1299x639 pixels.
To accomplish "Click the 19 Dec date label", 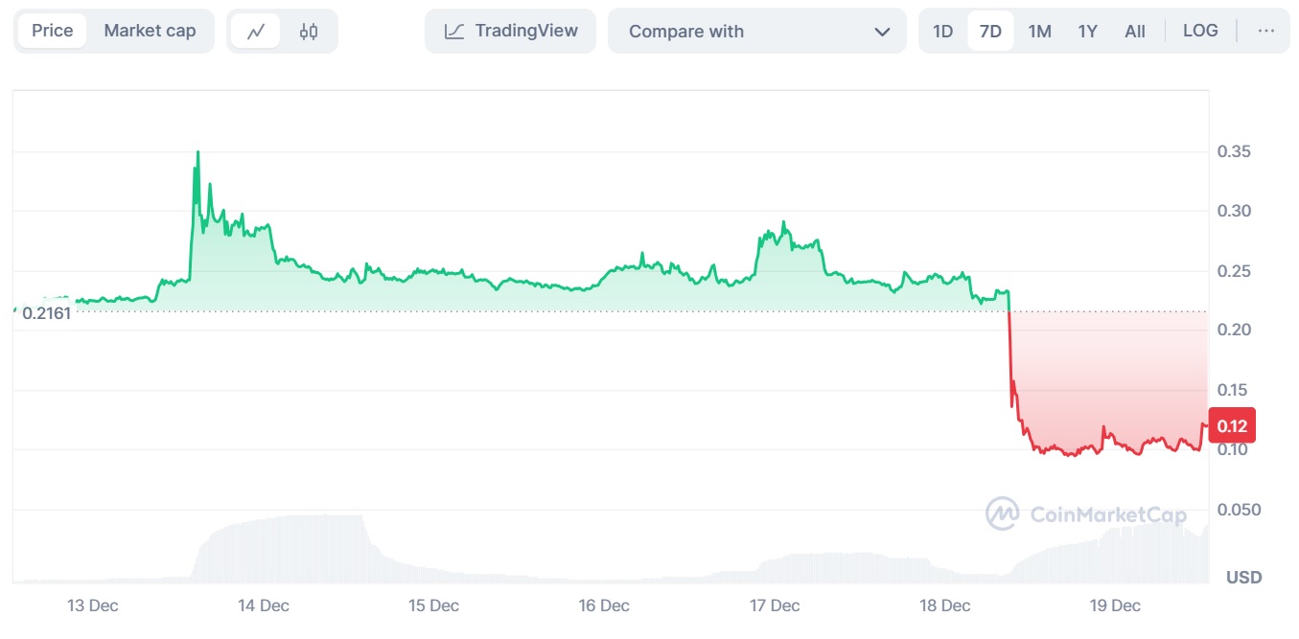I will (x=1115, y=605).
